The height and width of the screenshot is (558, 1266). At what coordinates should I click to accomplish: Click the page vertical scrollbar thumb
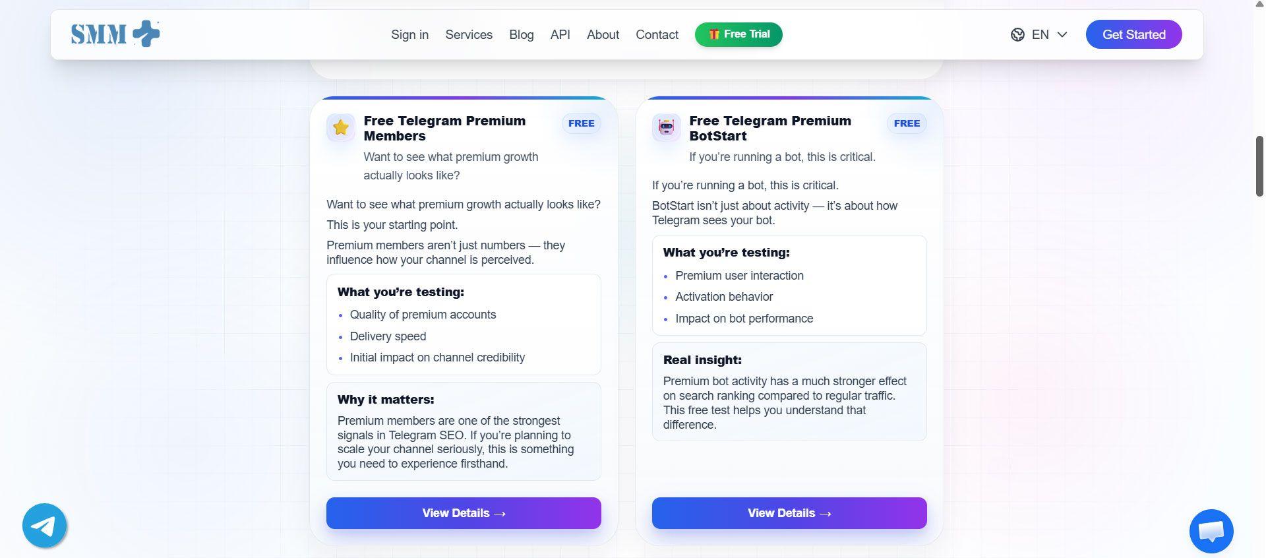pos(1259,166)
